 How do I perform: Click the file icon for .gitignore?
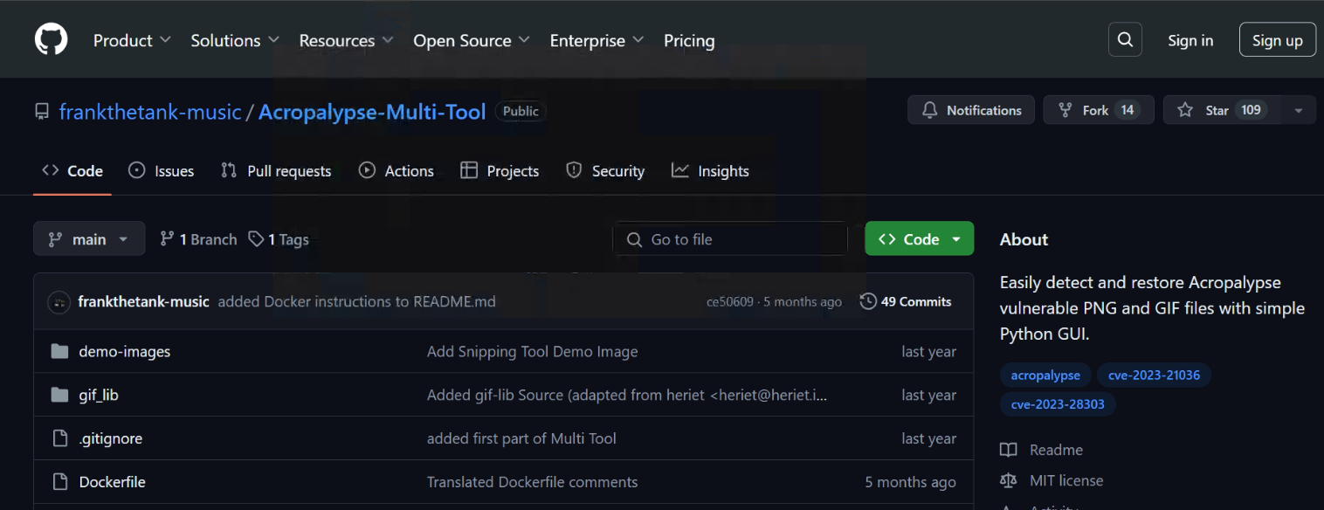(x=59, y=438)
